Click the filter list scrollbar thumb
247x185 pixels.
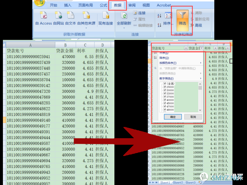tap(200, 88)
